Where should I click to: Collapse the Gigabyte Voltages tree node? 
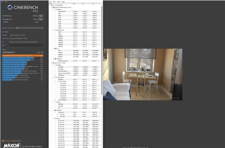coord(53,9)
